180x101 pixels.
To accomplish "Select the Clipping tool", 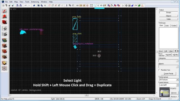I will pos(4,63).
